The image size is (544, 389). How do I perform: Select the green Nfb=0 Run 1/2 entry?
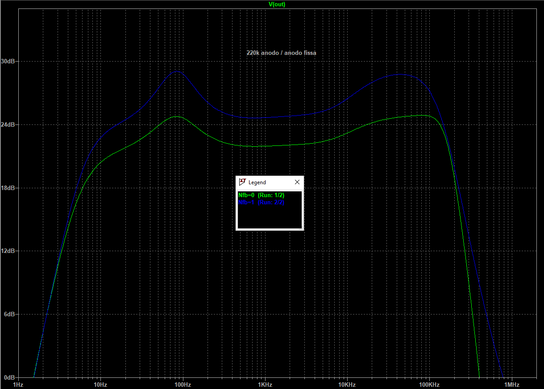261,195
